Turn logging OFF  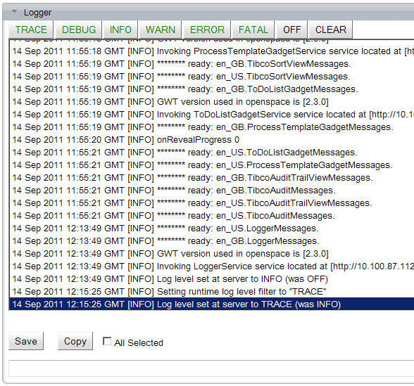point(291,30)
